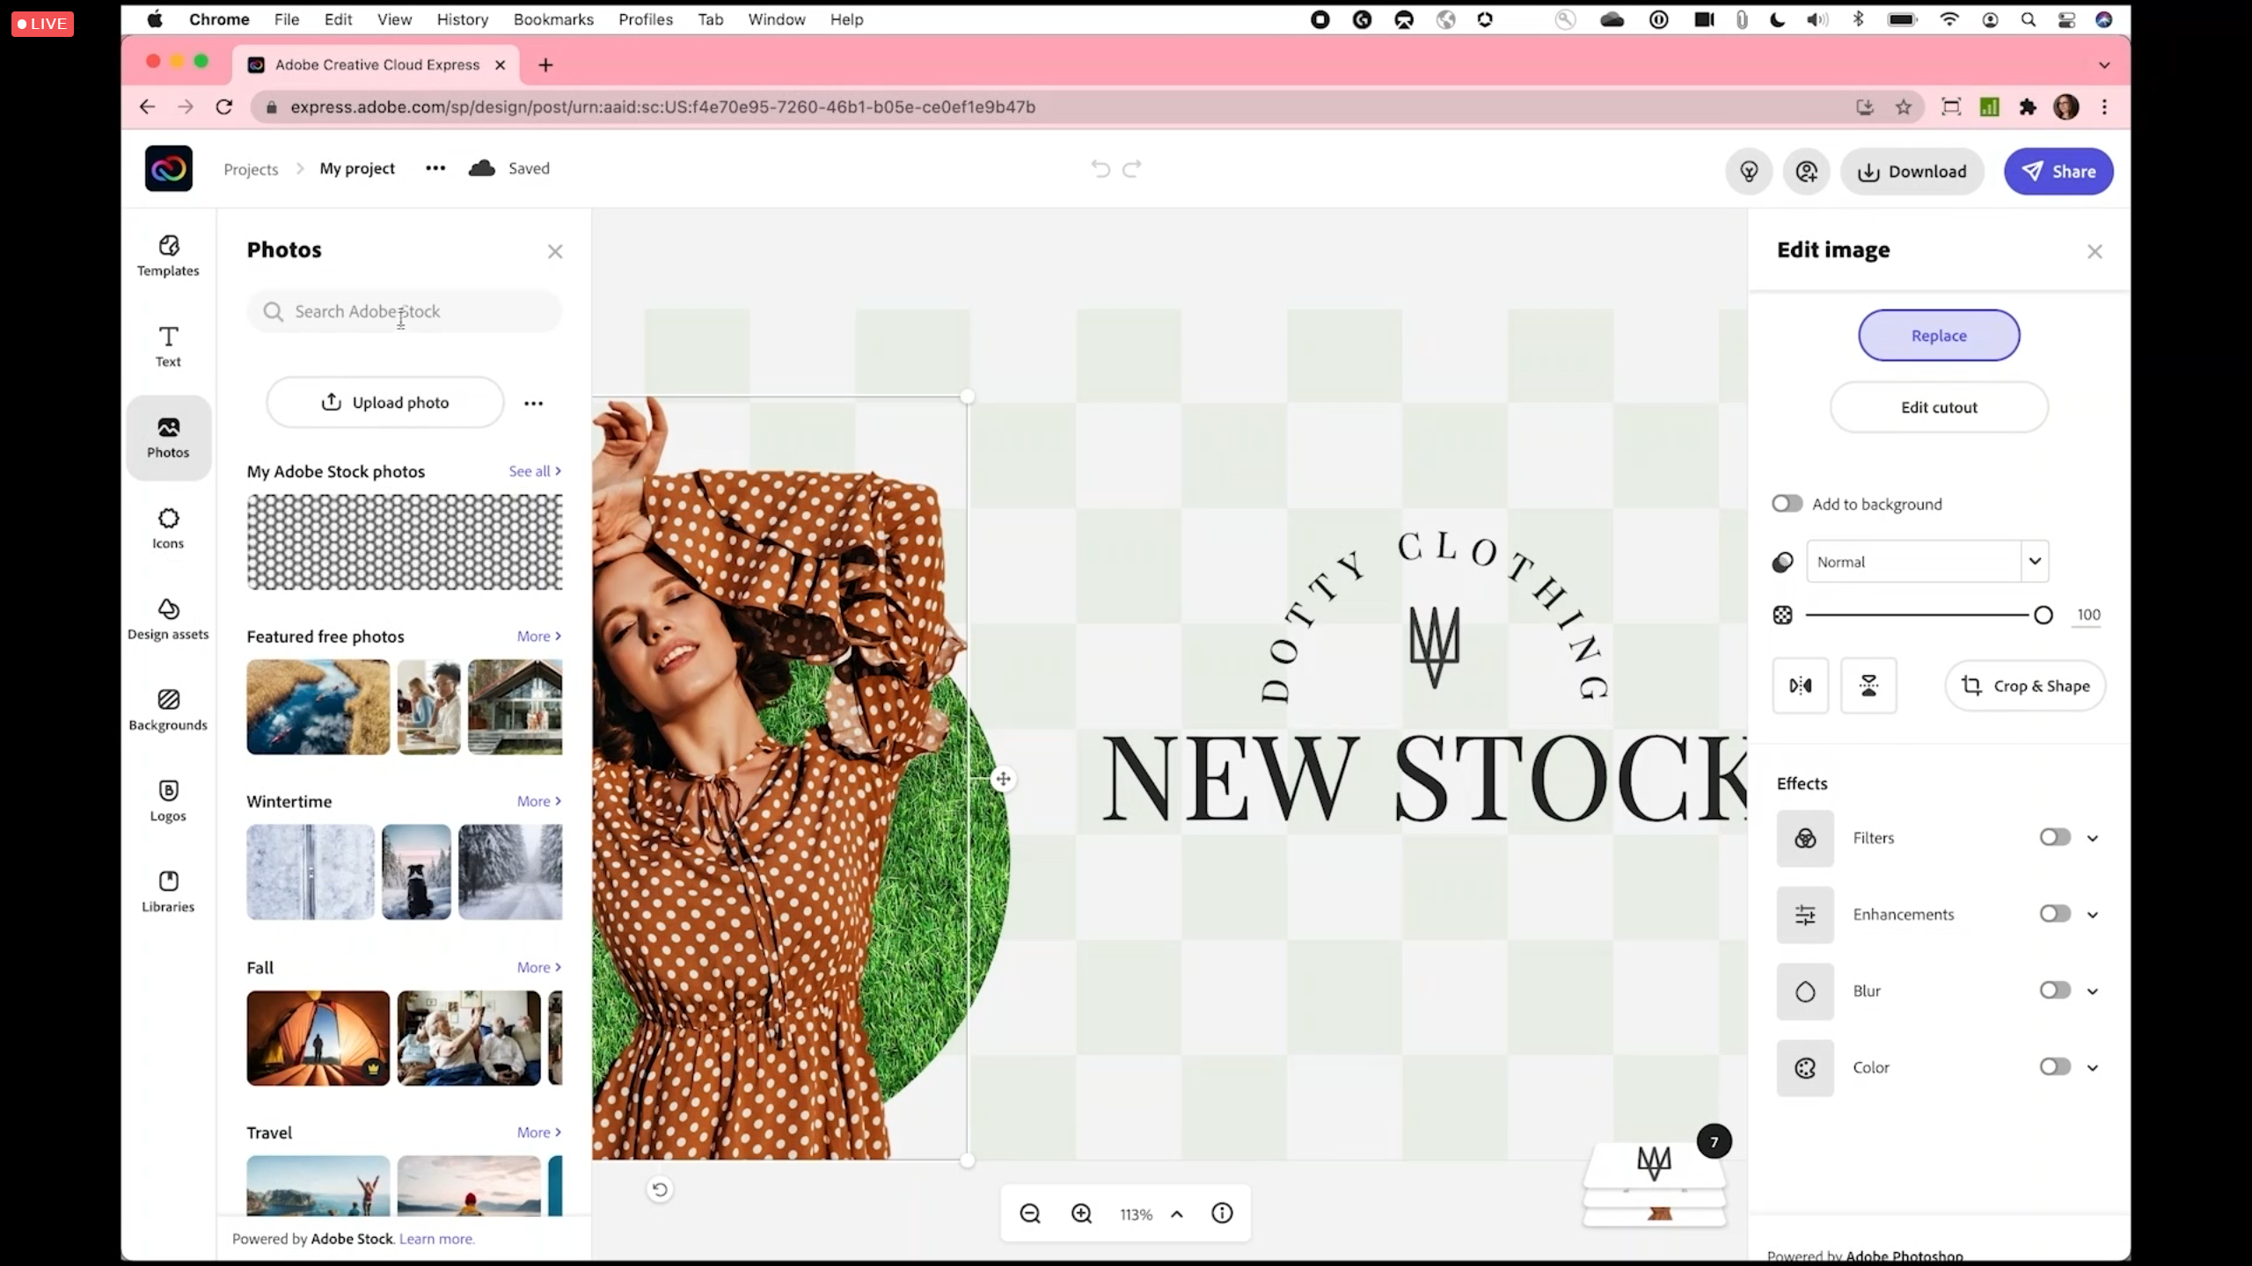
Task: Flip image horizontally icon
Action: tap(1800, 686)
